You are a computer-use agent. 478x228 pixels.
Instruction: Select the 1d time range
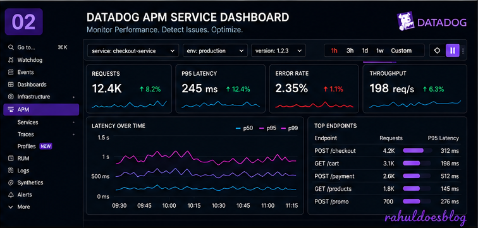(365, 51)
